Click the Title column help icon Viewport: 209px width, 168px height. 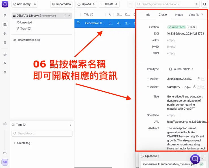click(92, 14)
